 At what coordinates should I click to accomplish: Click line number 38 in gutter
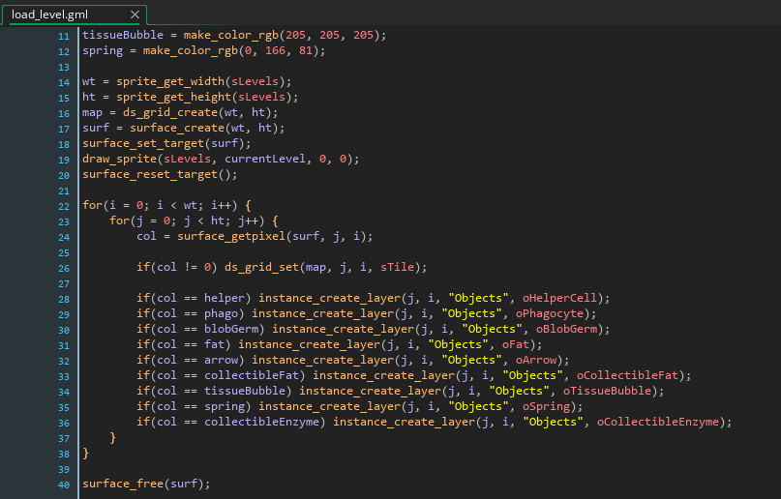(x=64, y=454)
